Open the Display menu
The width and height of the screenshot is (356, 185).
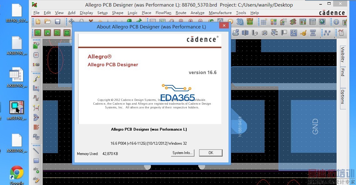tap(86, 13)
